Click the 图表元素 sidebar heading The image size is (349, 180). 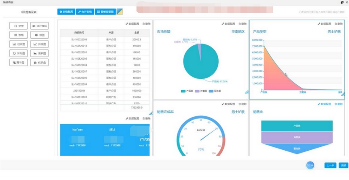coord(29,12)
